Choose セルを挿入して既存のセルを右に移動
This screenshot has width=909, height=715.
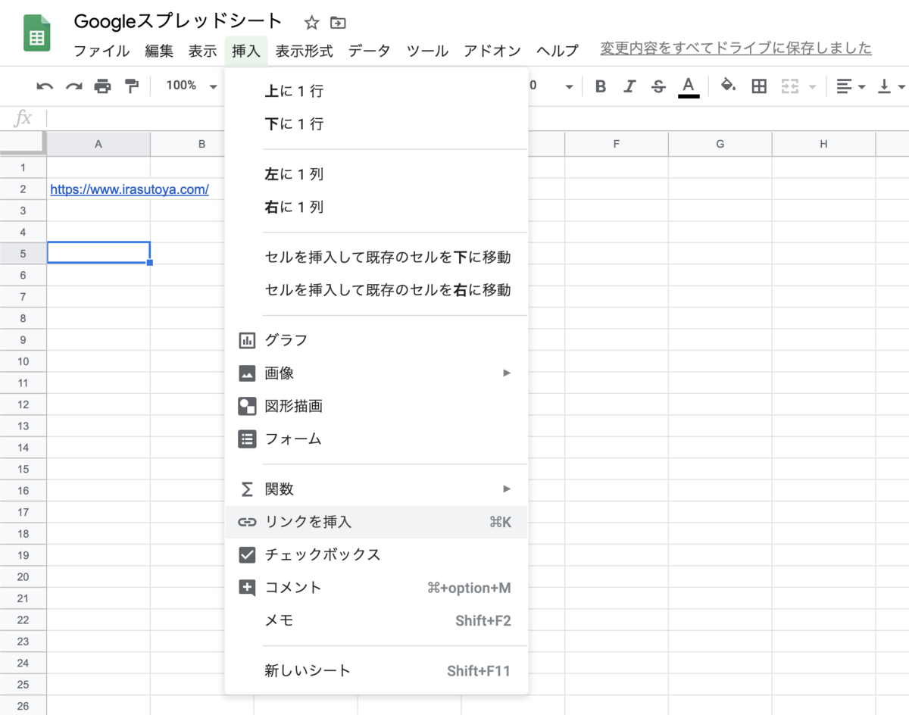pos(376,290)
